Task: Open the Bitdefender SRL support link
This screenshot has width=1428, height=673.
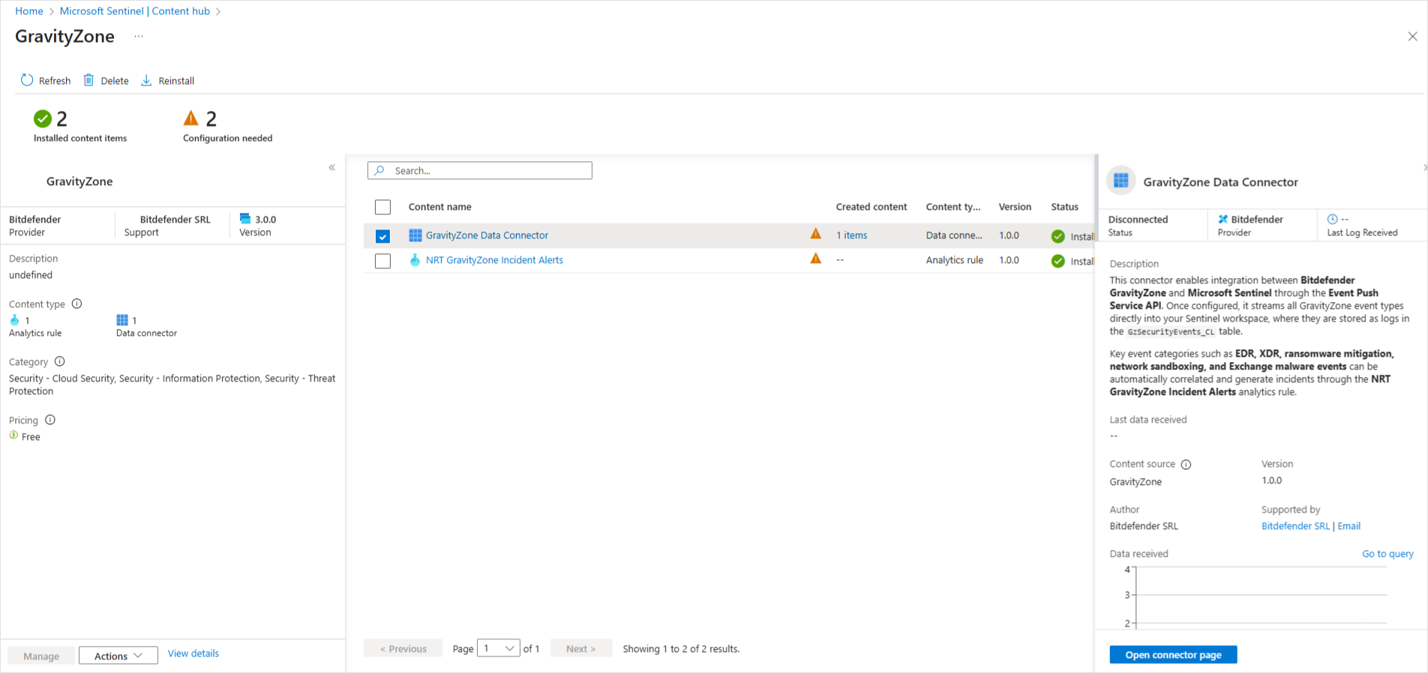Action: point(1295,526)
